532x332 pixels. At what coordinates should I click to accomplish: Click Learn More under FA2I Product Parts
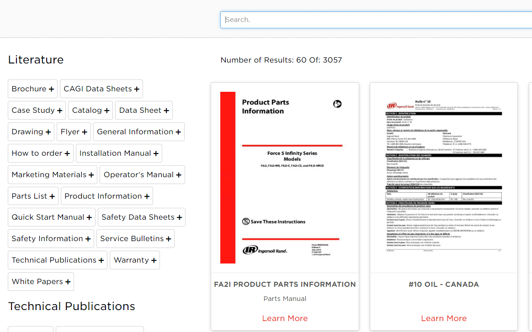285,318
